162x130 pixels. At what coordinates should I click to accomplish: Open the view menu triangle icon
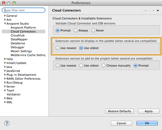point(158,10)
